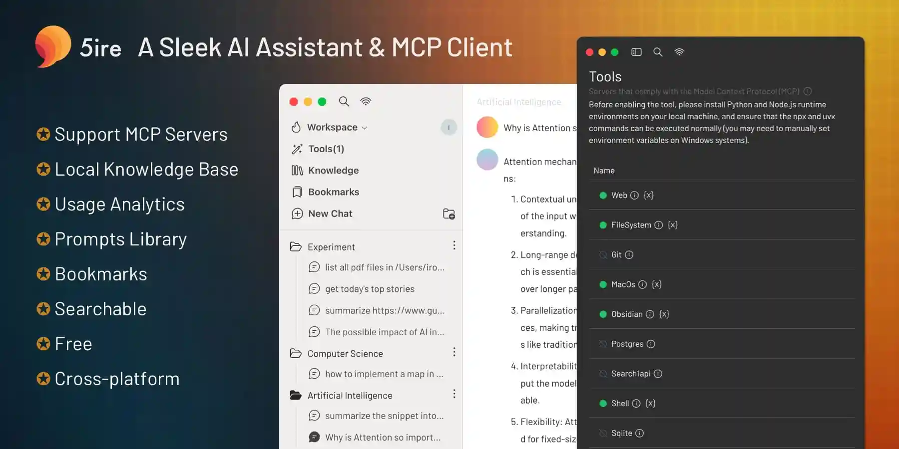Click new folder icon beside New Chat
899x449 pixels.
[x=449, y=214]
